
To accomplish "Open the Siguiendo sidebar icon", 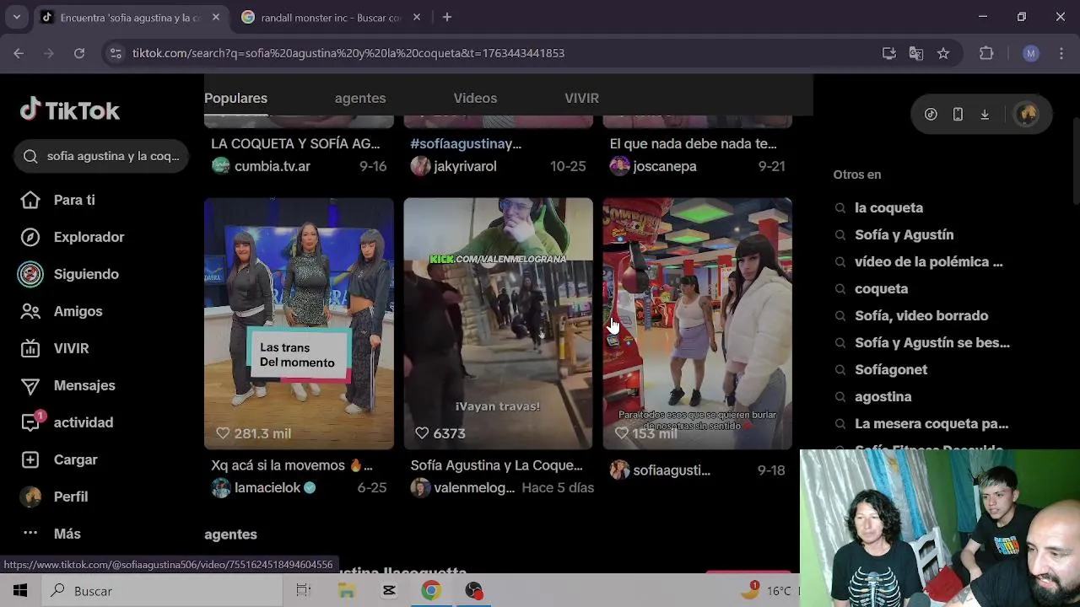I will click(30, 274).
